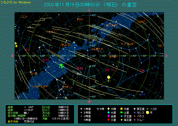The width and height of the screenshot is (178, 126).
Task: Click the green Saturn symbol on the chart
Action: (61, 65)
